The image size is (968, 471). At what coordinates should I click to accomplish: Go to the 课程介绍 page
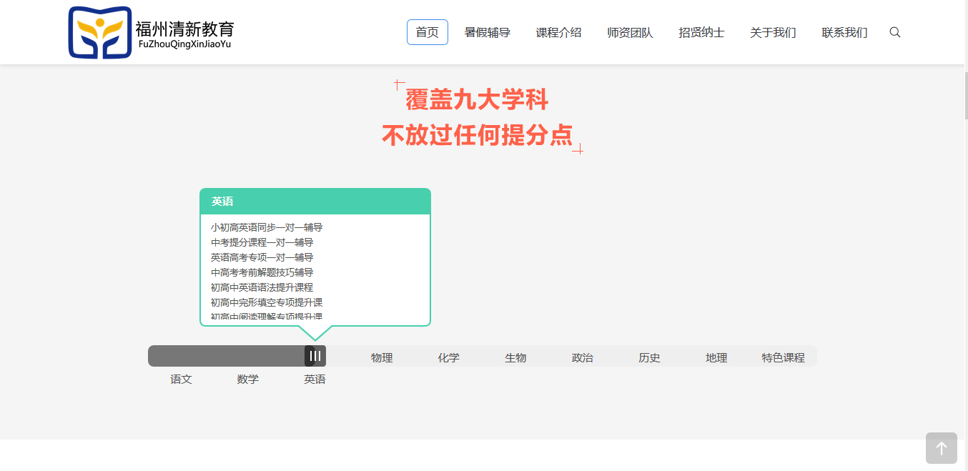(558, 32)
